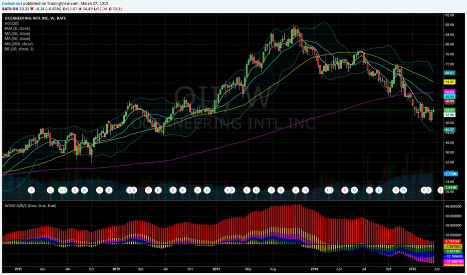Click the EMA (8, close) indicator label
This screenshot has width=467, height=275.
click(x=17, y=28)
